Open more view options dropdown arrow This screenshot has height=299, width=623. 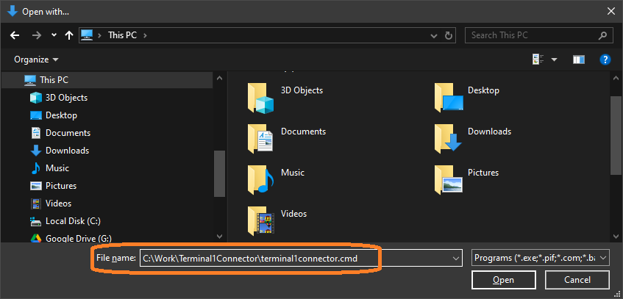click(554, 60)
